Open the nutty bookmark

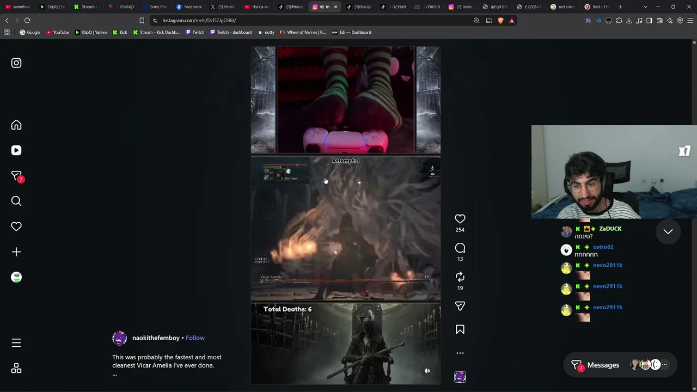[266, 33]
